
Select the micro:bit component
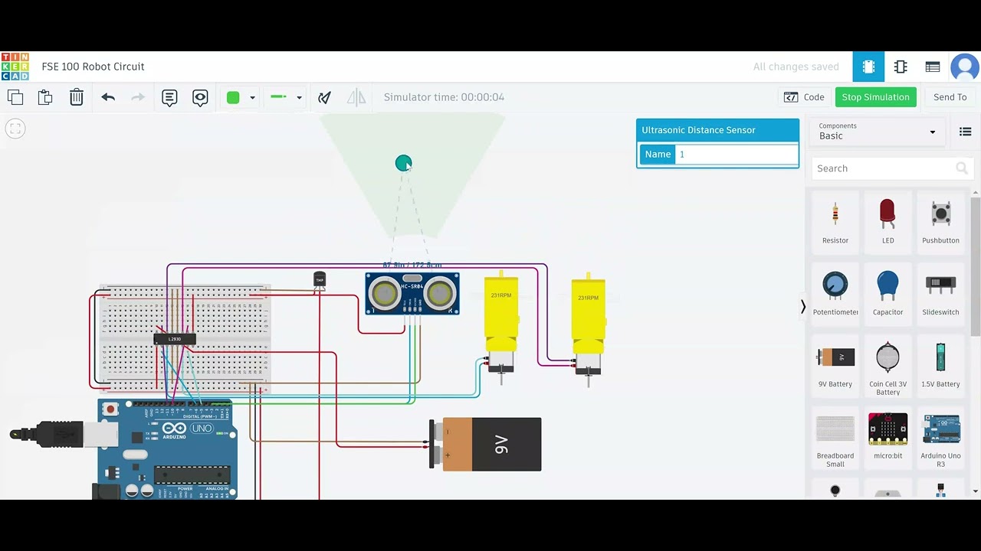(x=887, y=438)
